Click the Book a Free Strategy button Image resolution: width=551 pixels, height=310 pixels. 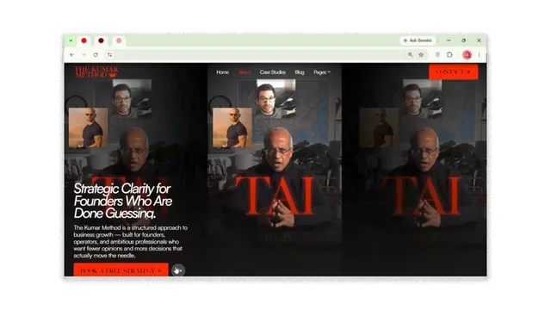tap(121, 270)
